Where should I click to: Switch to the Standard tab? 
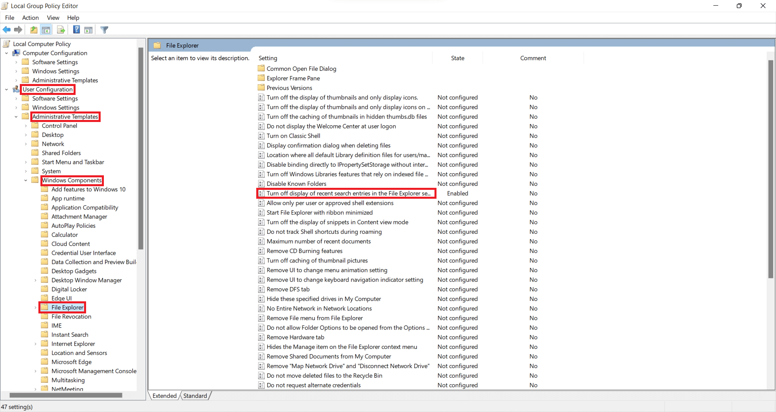[x=195, y=396]
